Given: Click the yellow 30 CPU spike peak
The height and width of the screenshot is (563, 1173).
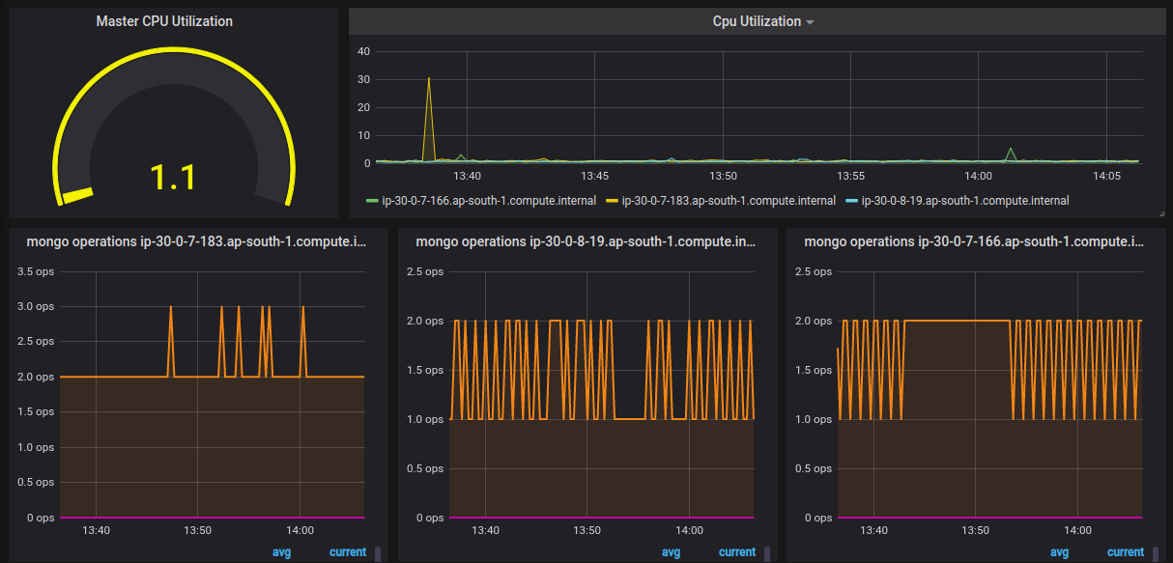Looking at the screenshot, I should pyautogui.click(x=429, y=78).
